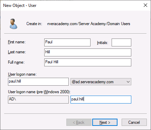Click the Initials label

[103, 43]
